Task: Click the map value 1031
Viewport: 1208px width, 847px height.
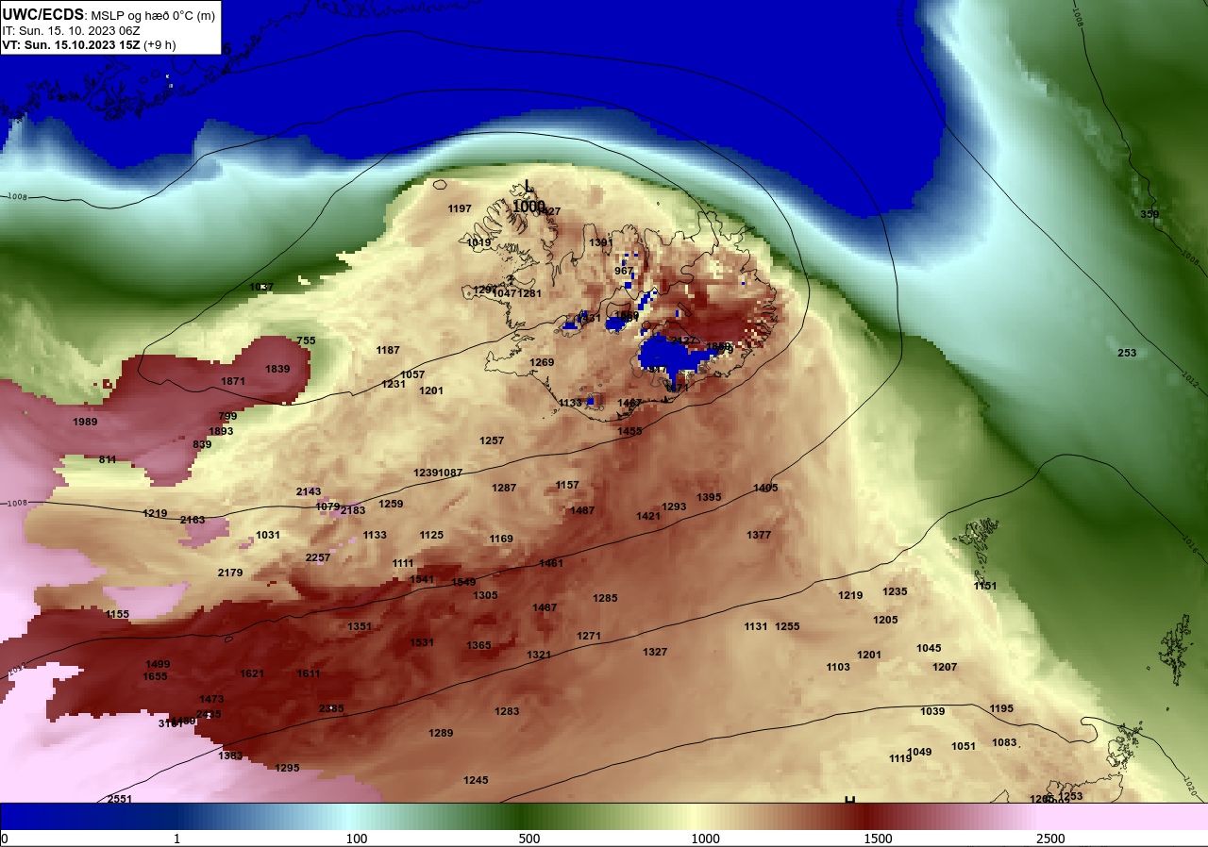Action: click(268, 535)
